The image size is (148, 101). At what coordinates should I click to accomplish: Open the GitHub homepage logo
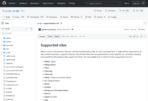tap(4, 3)
